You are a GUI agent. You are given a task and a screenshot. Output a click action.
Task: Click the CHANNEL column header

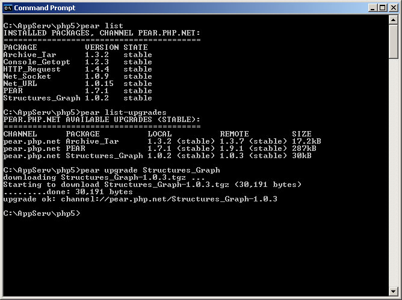20,134
